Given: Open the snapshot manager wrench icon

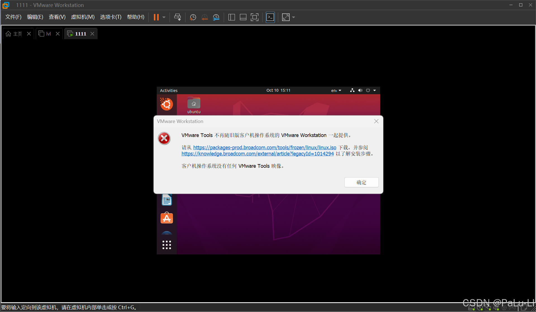Looking at the screenshot, I should click(216, 17).
